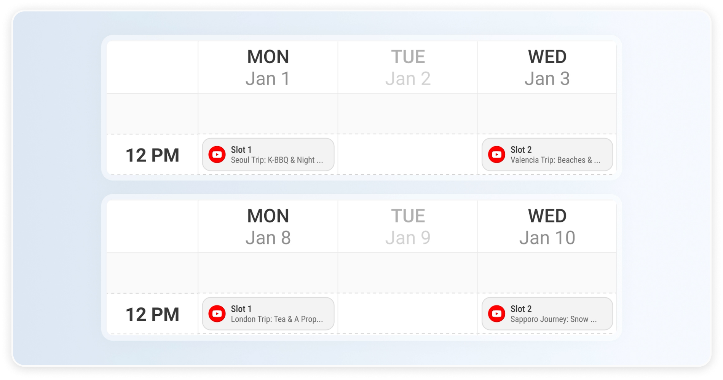
Task: Select the WED Jan 10 column header
Action: 547,227
